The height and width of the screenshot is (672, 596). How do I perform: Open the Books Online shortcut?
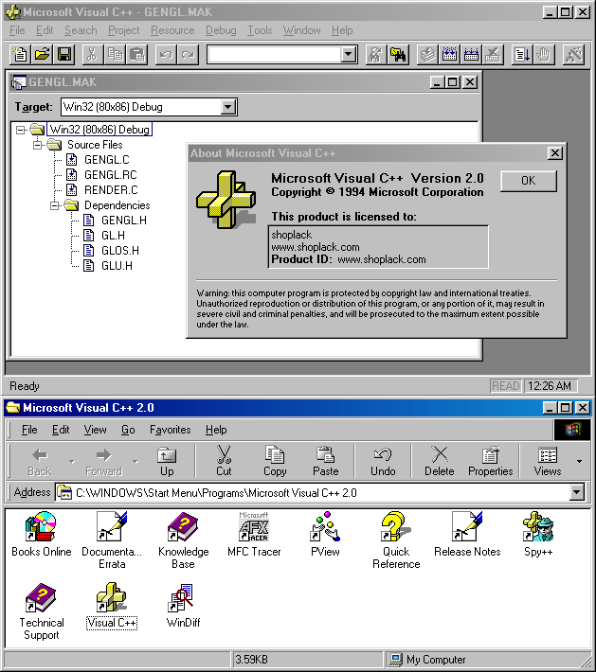pos(41,534)
